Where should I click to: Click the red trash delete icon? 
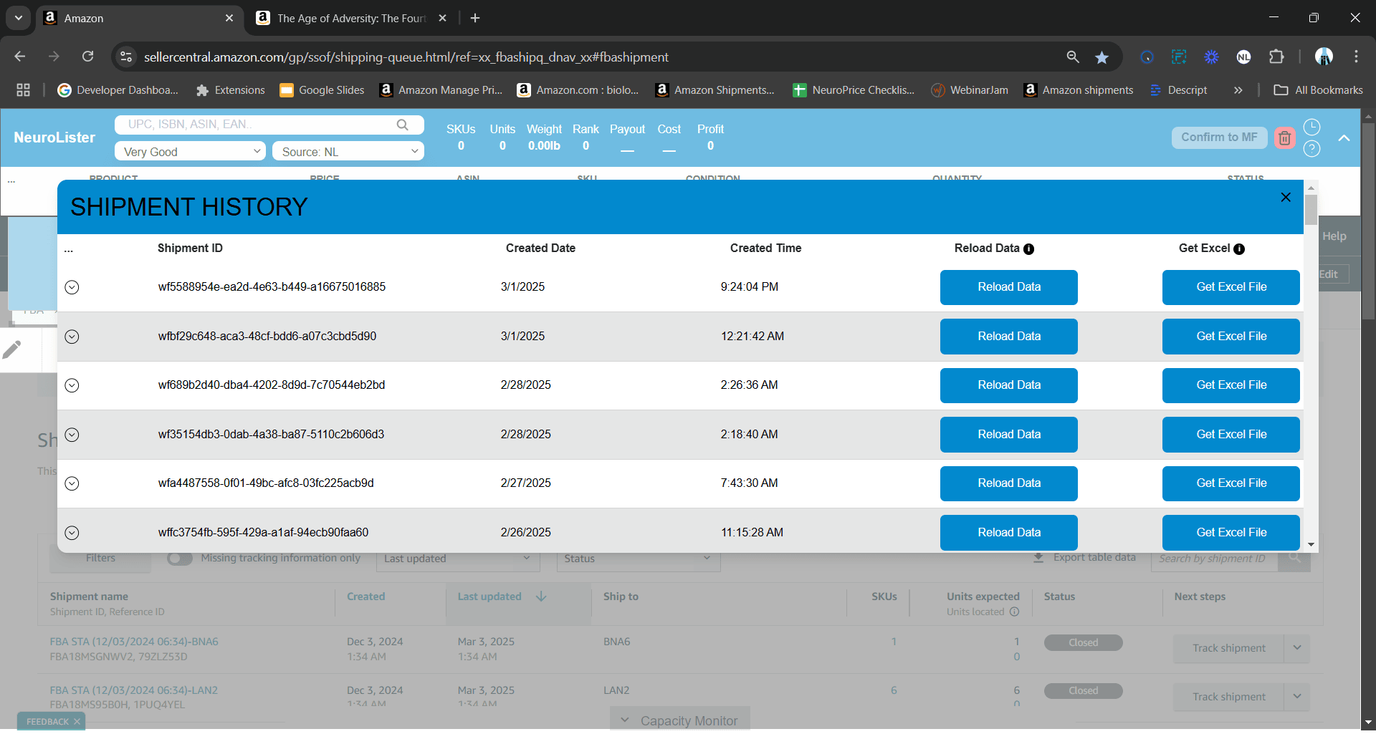click(1284, 138)
